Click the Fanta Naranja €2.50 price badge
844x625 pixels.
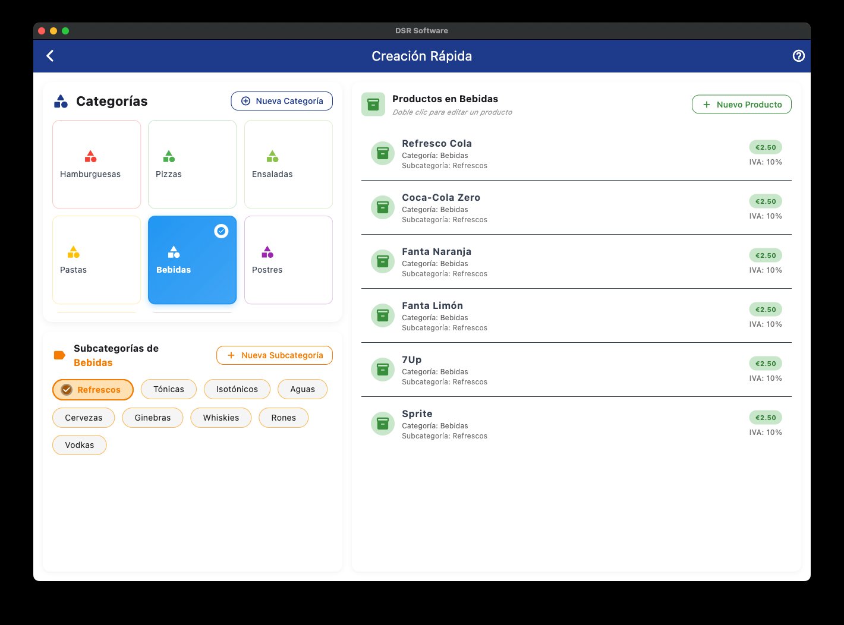coord(765,255)
